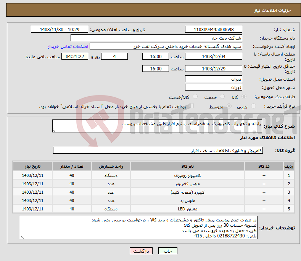Click the resize grip of شرح کلی نیاز box
Image resolution: width=301 pixels, height=261 pixels.
click(55, 130)
